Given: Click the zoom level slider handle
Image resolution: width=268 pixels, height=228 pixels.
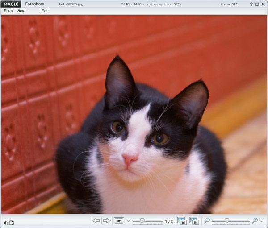Looking at the screenshot, I should 227,220.
